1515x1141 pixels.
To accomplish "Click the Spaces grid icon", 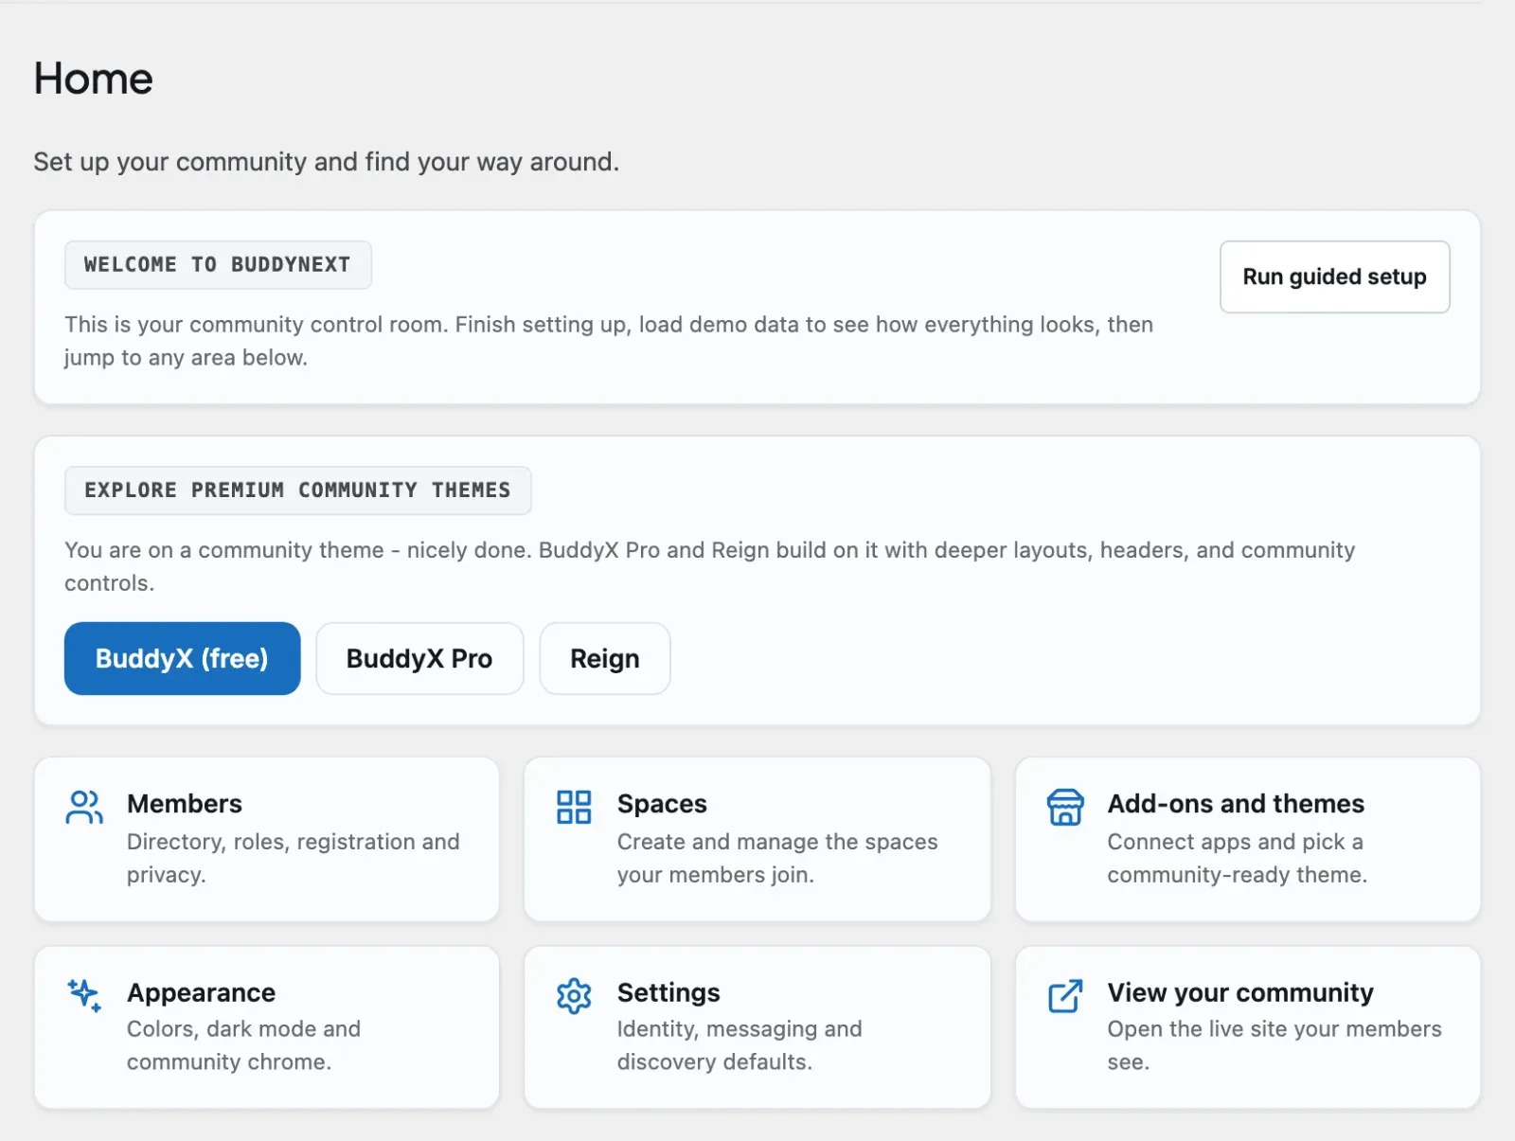I will point(574,807).
